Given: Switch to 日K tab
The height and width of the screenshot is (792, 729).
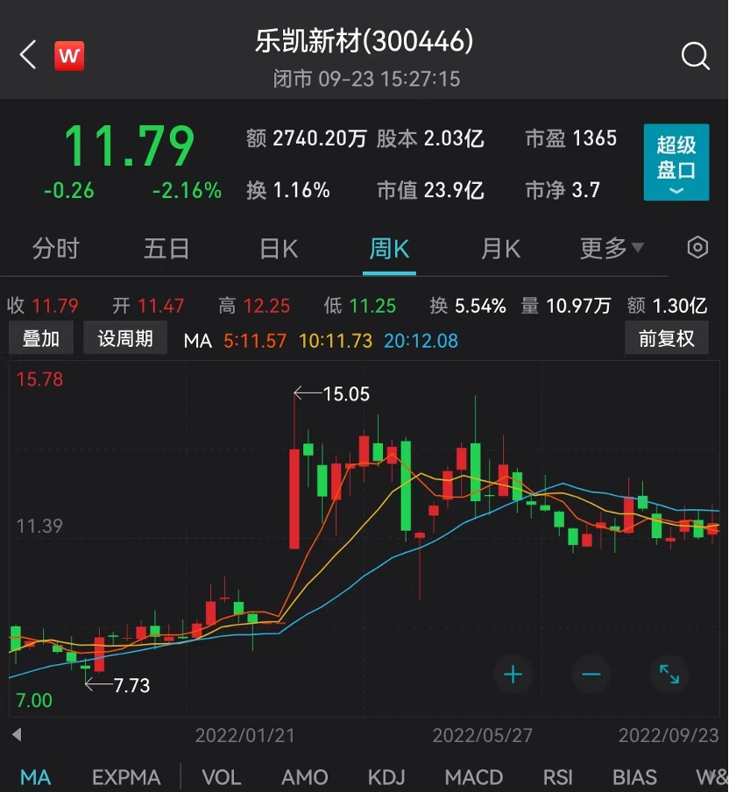Looking at the screenshot, I should click(279, 249).
